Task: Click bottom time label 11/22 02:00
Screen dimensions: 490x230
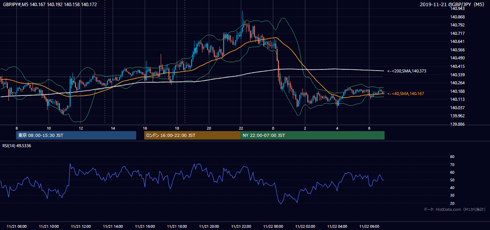Action: coord(305,226)
